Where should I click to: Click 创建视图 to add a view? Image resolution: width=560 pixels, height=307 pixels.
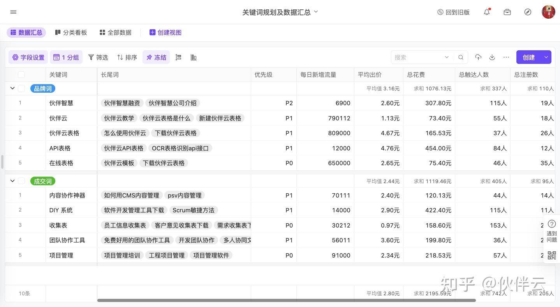166,32
